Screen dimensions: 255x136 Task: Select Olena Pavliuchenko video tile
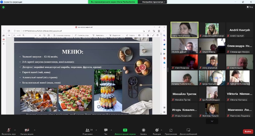tap(185, 30)
